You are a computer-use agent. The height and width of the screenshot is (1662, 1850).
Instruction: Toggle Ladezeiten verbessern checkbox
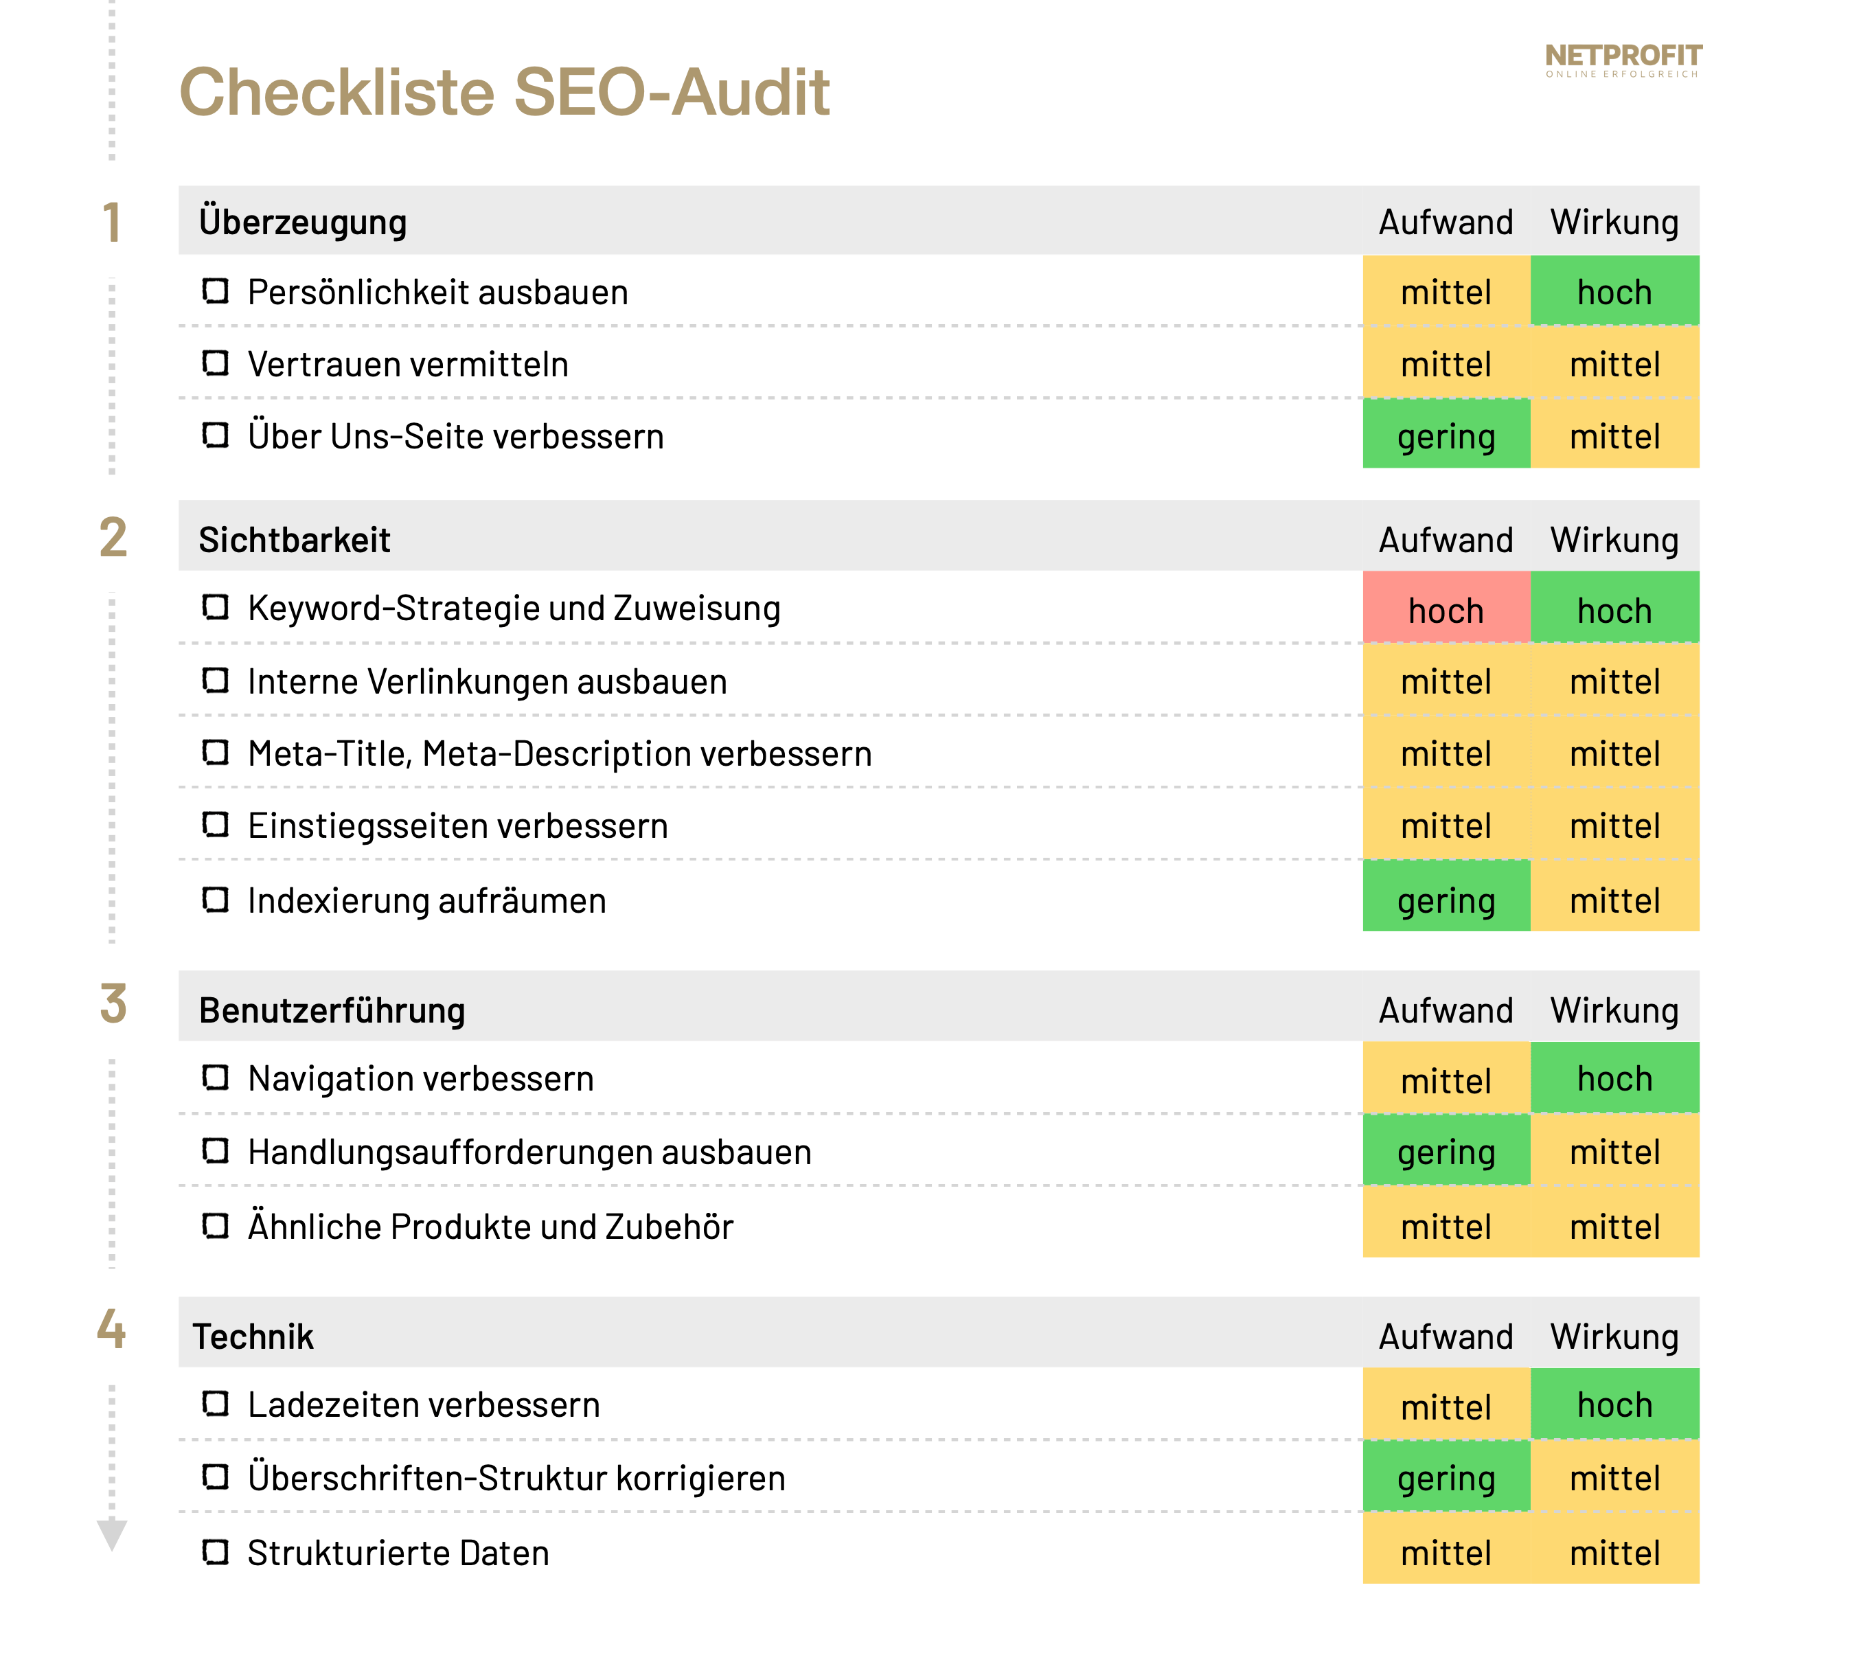pos(214,1404)
